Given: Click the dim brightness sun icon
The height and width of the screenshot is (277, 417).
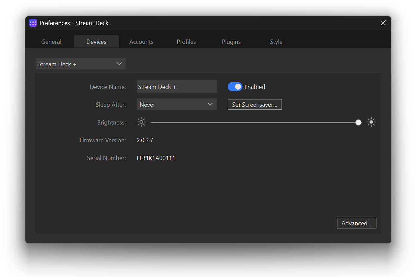Looking at the screenshot, I should (x=141, y=123).
